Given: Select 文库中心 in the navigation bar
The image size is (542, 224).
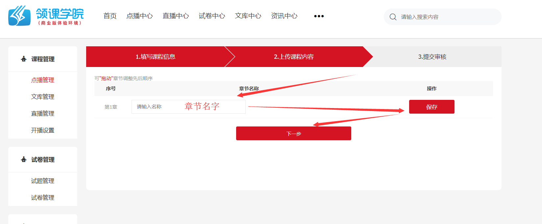Looking at the screenshot, I should pyautogui.click(x=248, y=16).
